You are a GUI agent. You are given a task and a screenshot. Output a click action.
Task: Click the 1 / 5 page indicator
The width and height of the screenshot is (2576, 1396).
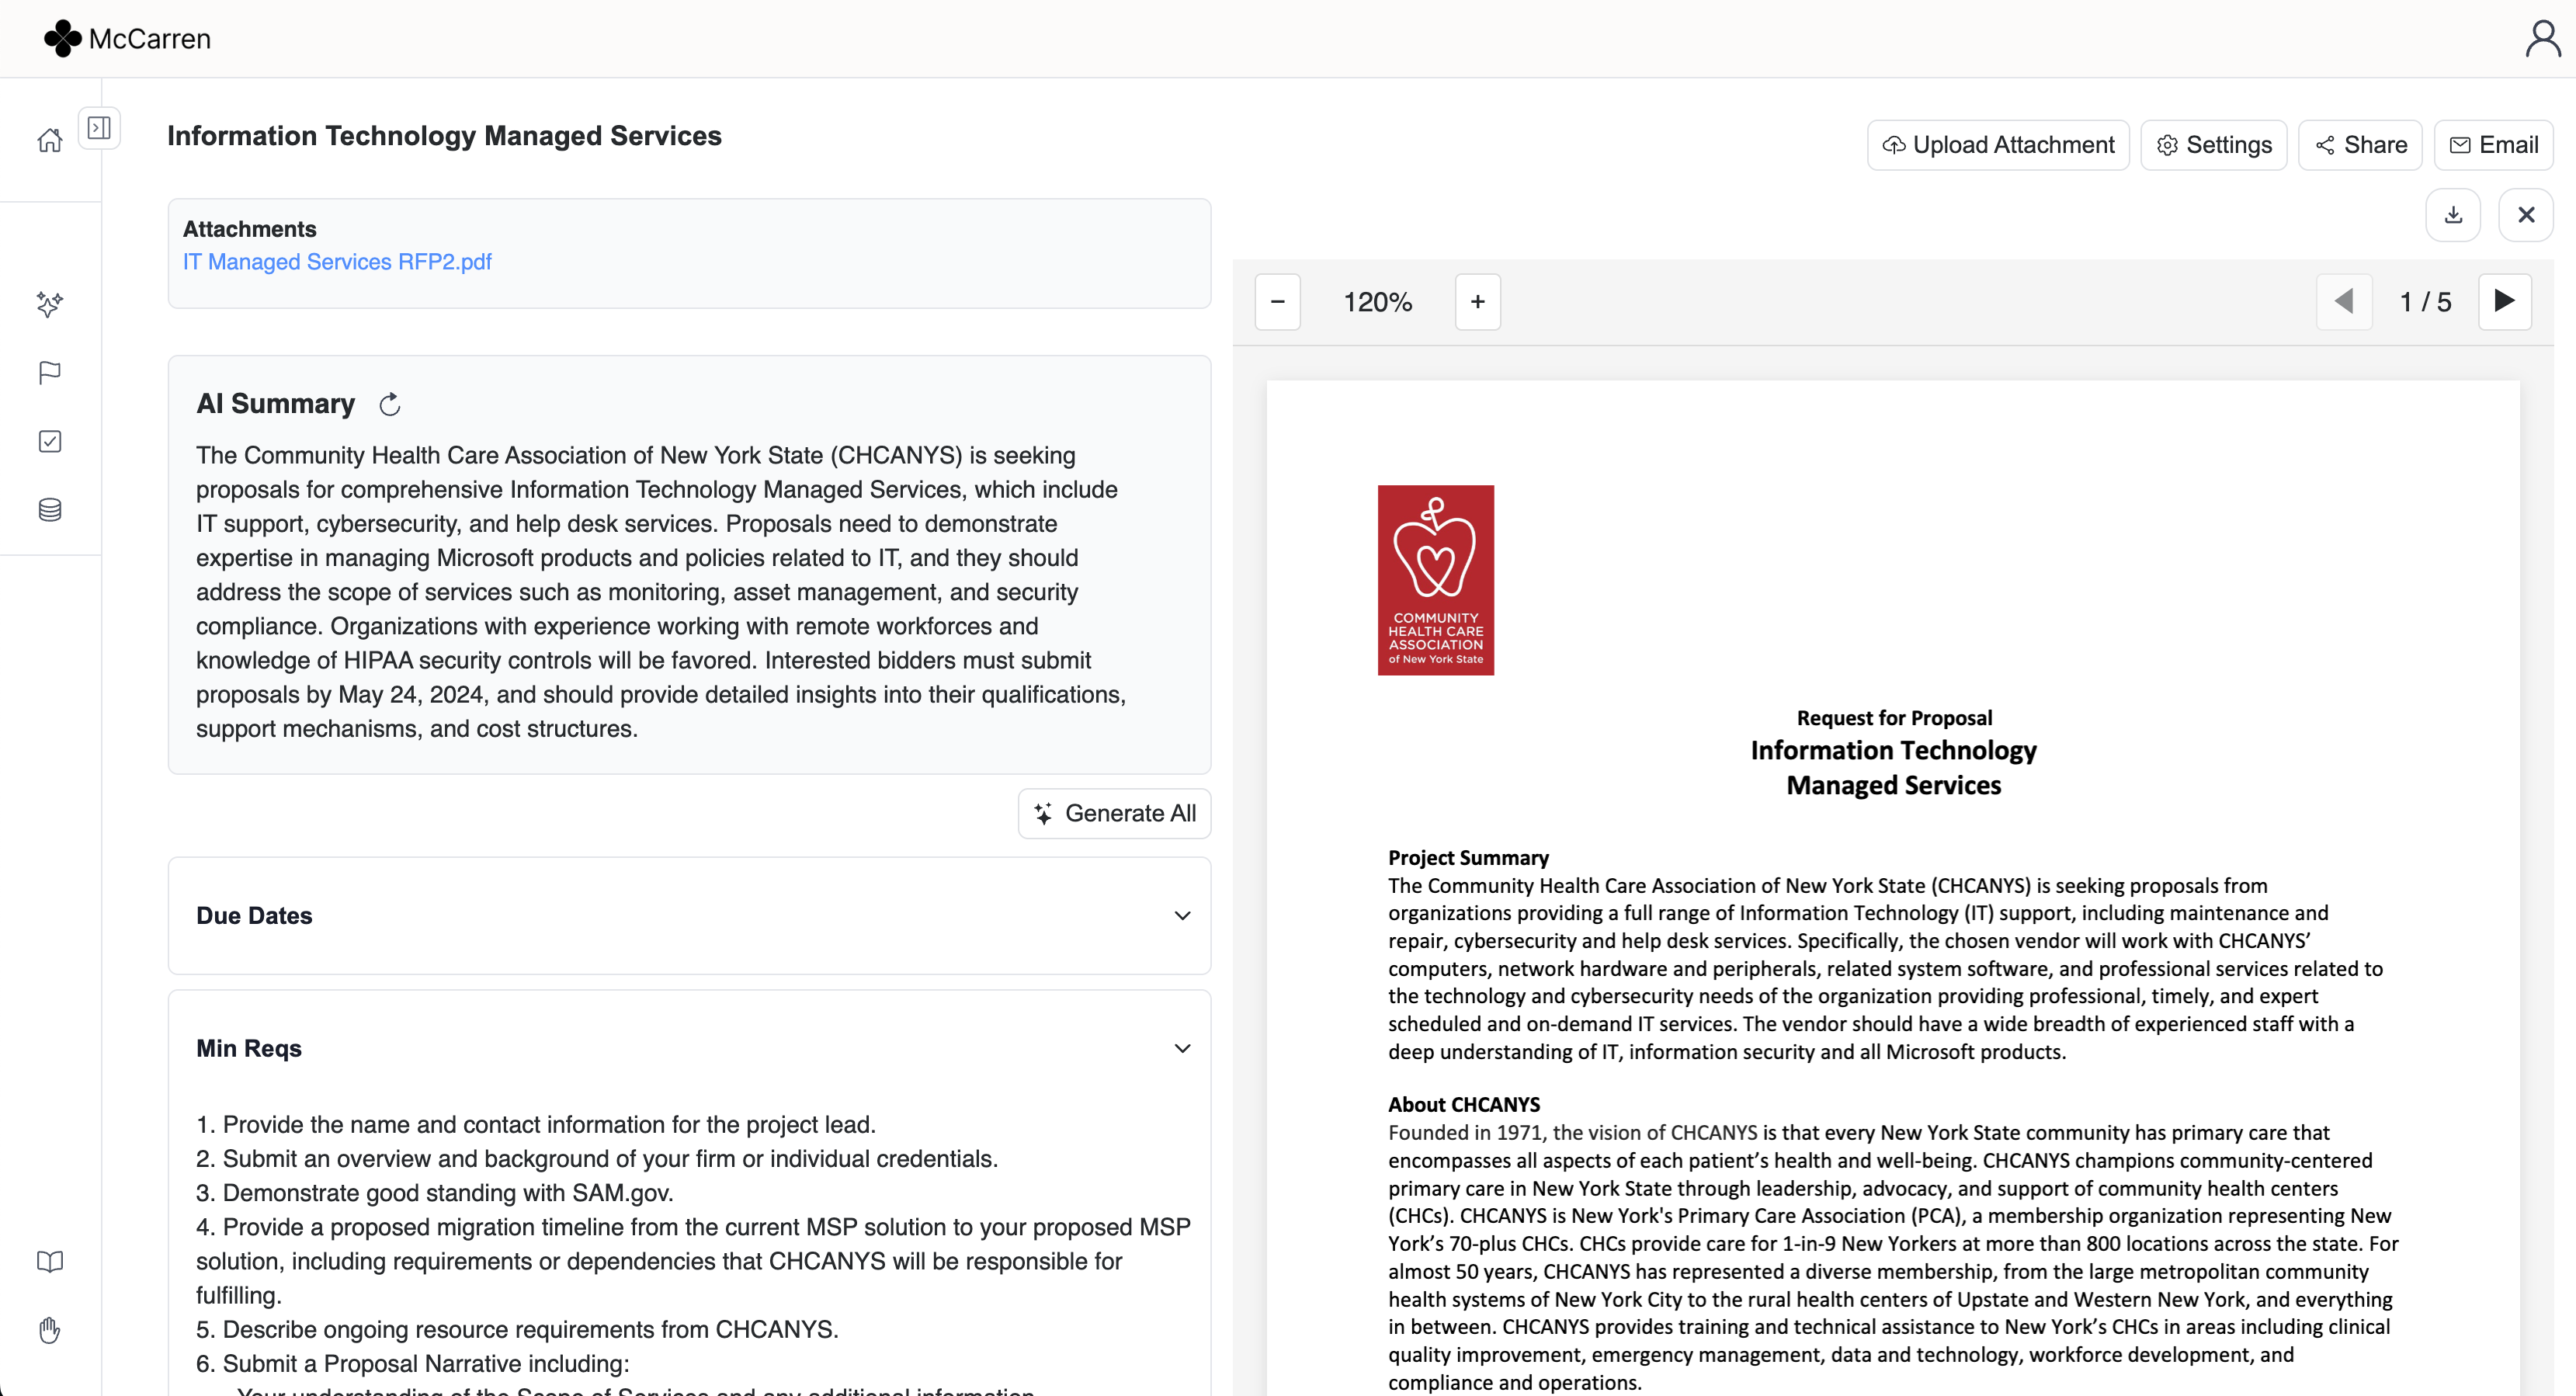coord(2425,302)
